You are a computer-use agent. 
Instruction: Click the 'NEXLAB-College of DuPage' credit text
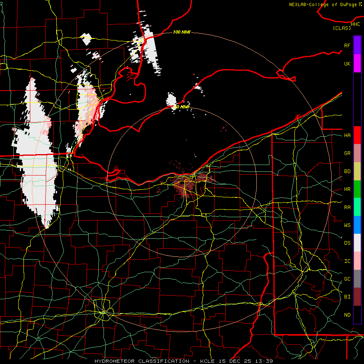[x=323, y=4]
